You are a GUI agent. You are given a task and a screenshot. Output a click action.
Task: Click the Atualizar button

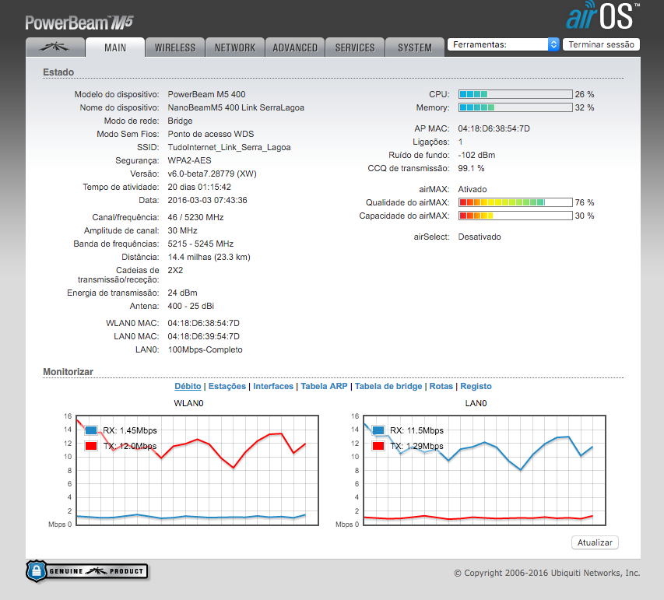coord(595,542)
